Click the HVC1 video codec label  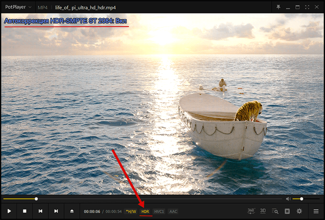(159, 211)
